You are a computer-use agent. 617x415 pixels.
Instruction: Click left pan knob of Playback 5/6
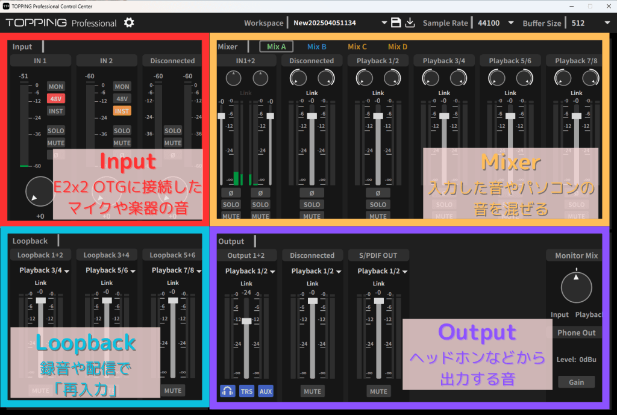tap(496, 78)
